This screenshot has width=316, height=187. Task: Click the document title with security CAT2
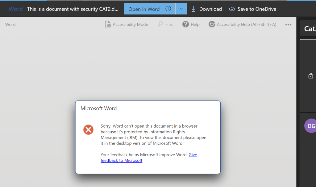click(73, 9)
